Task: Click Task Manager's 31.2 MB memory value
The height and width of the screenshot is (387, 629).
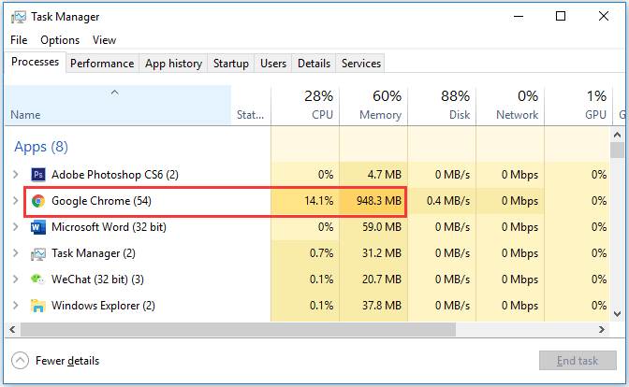Action: pos(382,253)
